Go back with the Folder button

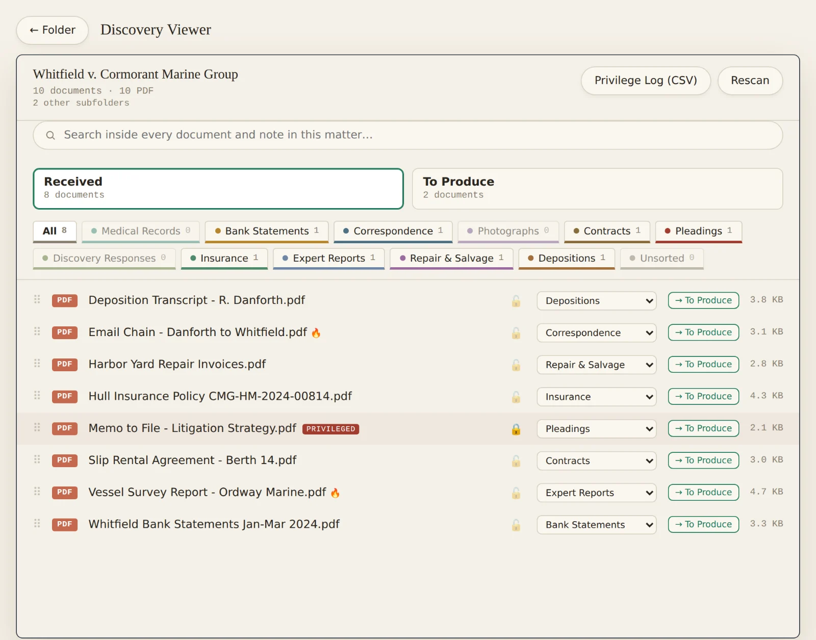53,30
